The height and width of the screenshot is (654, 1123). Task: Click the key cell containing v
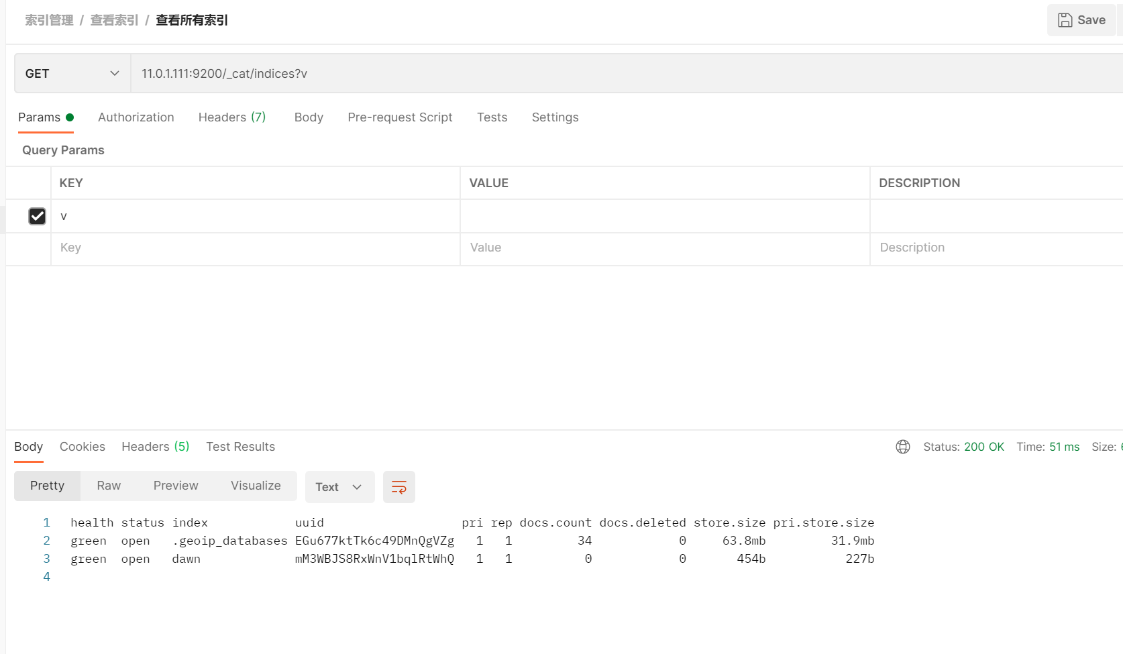pyautogui.click(x=256, y=216)
